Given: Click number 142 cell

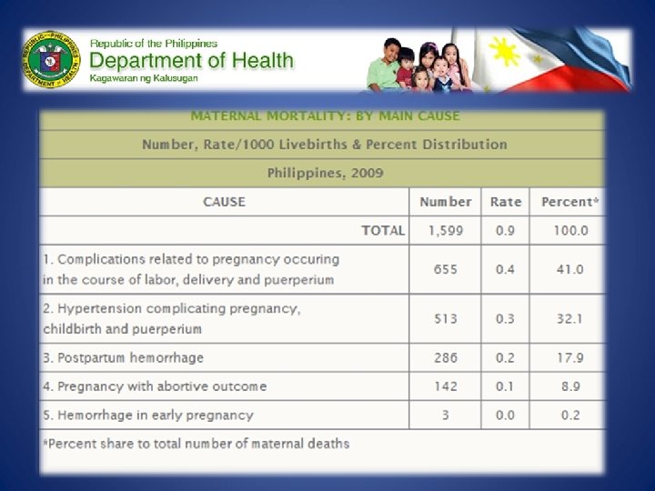Looking at the screenshot, I should click(x=446, y=386).
